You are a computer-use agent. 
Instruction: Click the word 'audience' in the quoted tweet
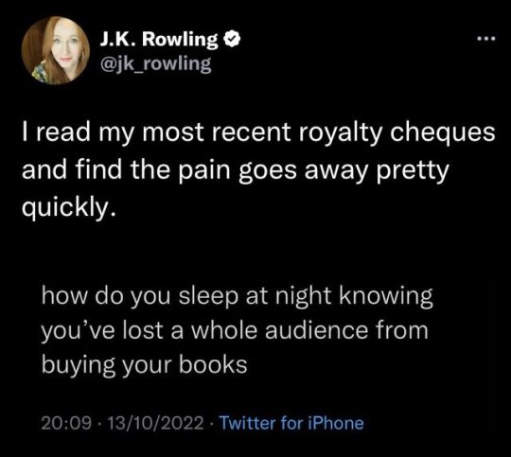pyautogui.click(x=316, y=330)
